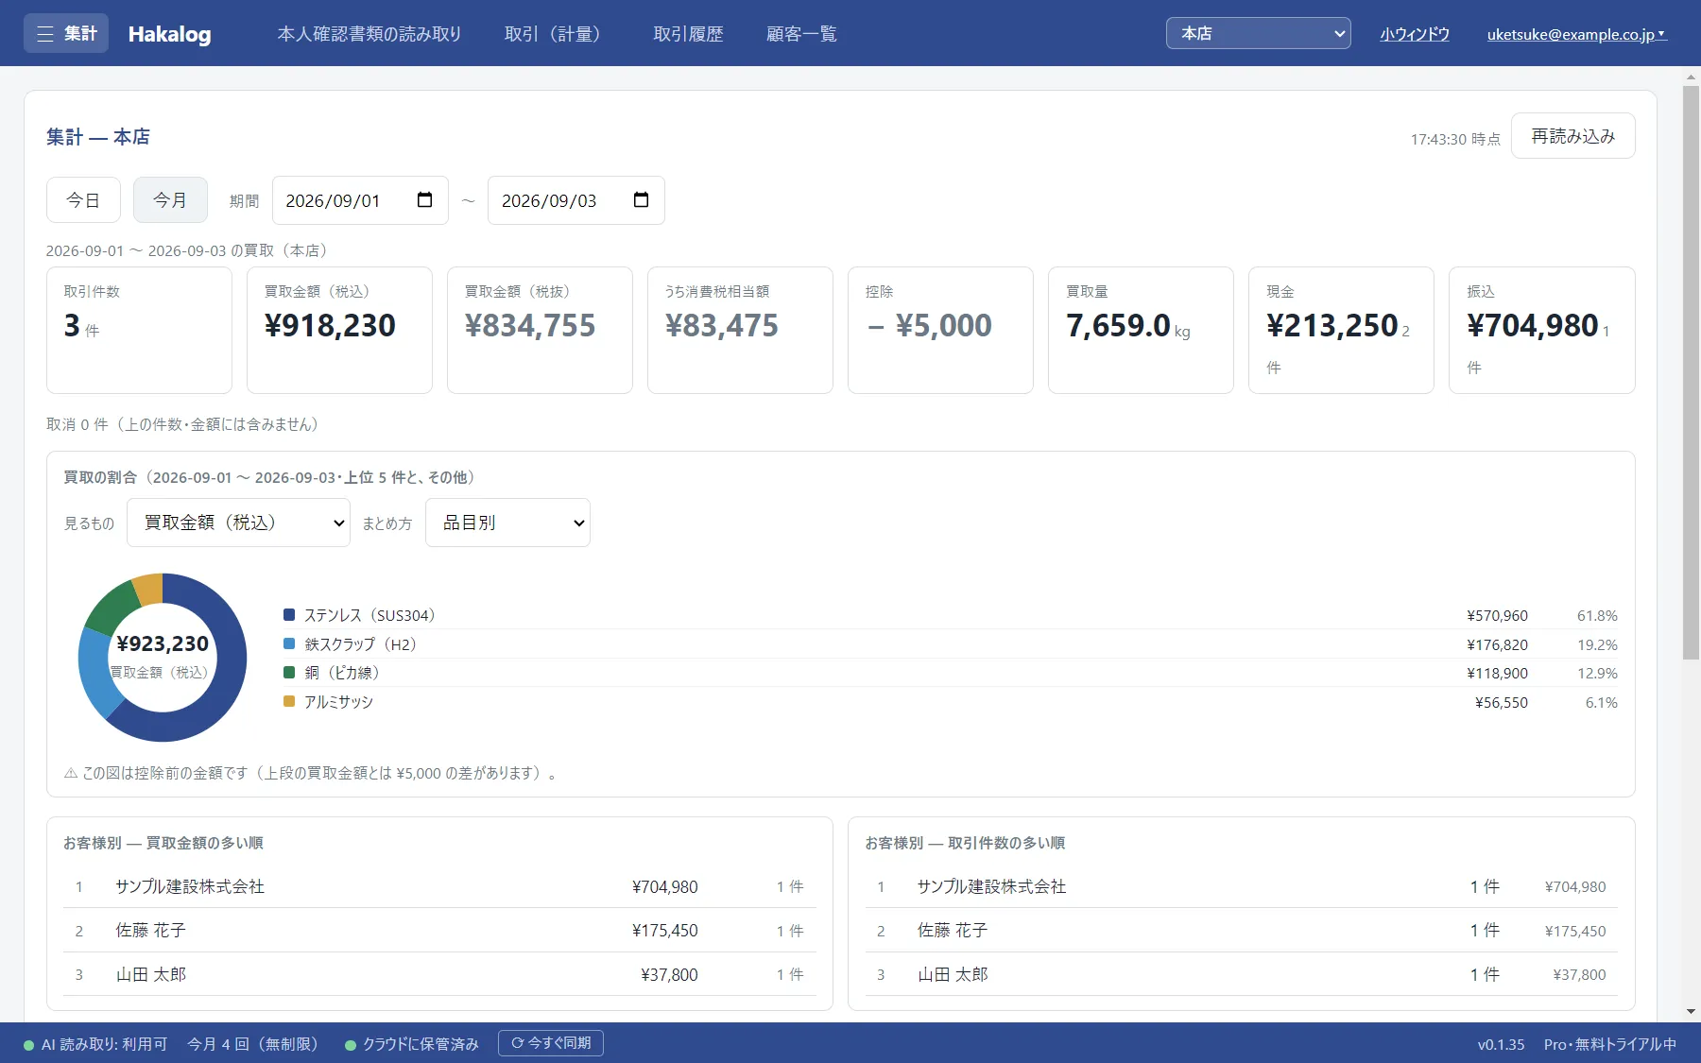The height and width of the screenshot is (1063, 1701).
Task: Click the 控除 − ¥5,000 card
Action: [940, 330]
